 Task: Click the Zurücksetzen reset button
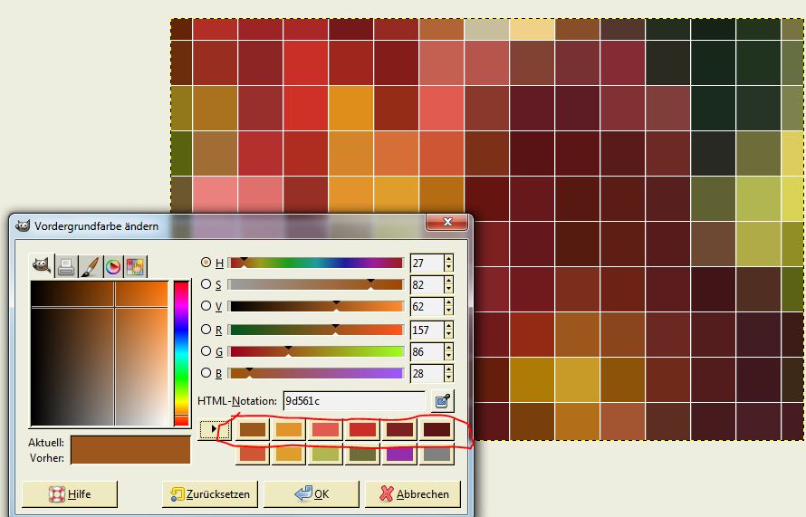(x=210, y=493)
